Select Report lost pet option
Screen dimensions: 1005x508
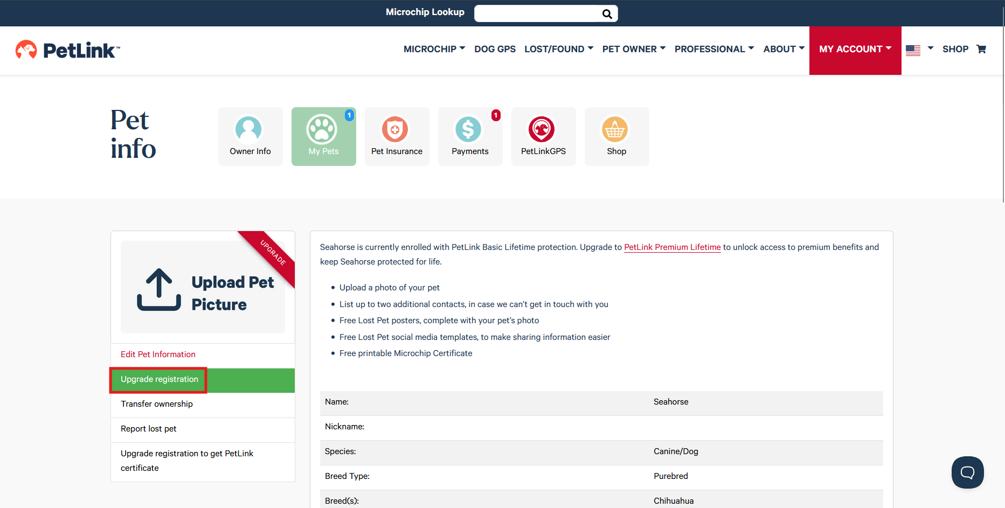203,429
